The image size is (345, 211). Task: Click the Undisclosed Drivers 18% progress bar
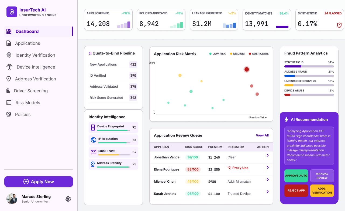pyautogui.click(x=309, y=85)
